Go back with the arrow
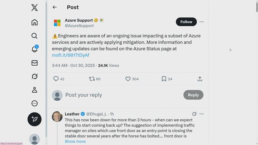This screenshot has width=258, height=145. (55, 7)
